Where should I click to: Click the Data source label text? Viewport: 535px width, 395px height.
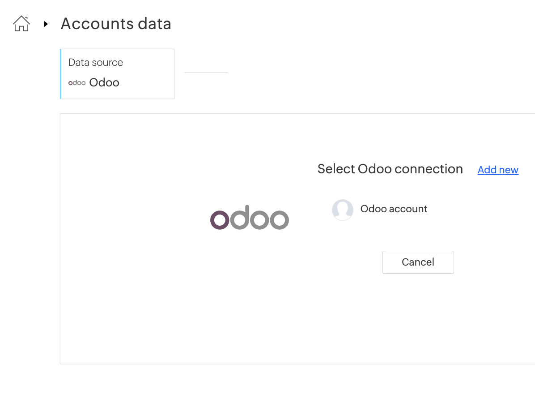(x=95, y=63)
